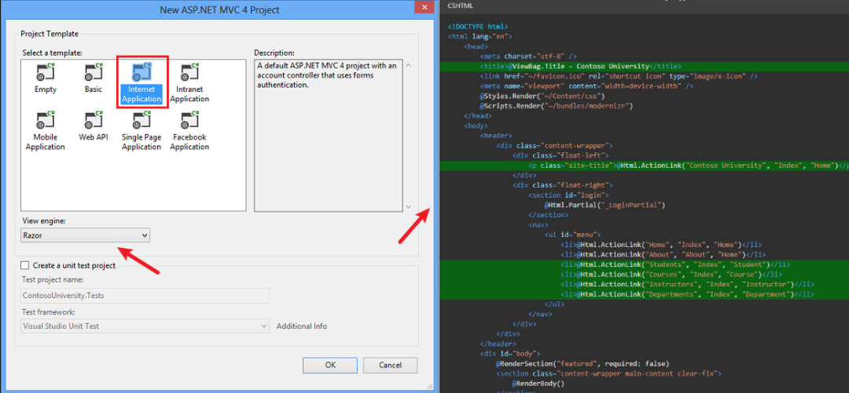Click the Description scrollbar up arrow
The height and width of the screenshot is (393, 849).
pyautogui.click(x=408, y=65)
